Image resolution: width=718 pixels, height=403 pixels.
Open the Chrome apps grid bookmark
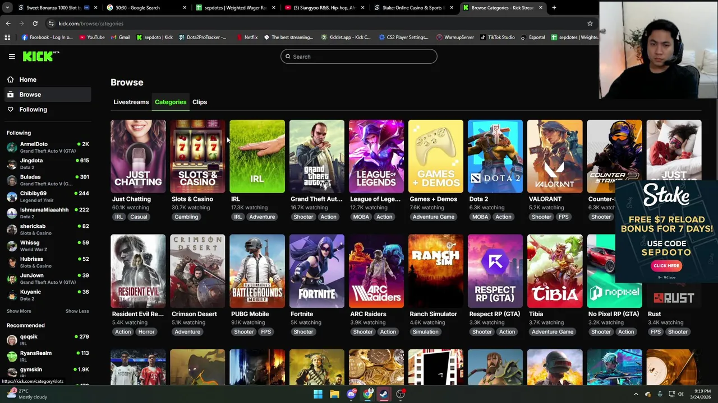click(7, 37)
